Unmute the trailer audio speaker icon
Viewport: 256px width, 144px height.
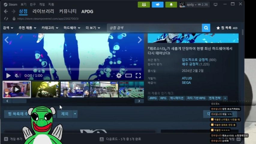click(17, 75)
